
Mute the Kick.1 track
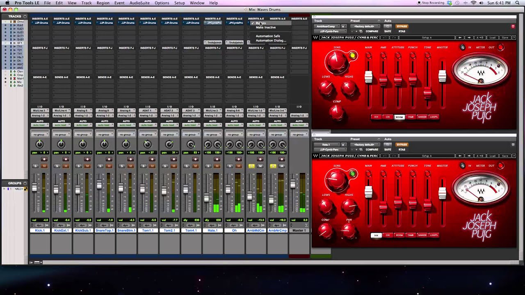tap(44, 166)
